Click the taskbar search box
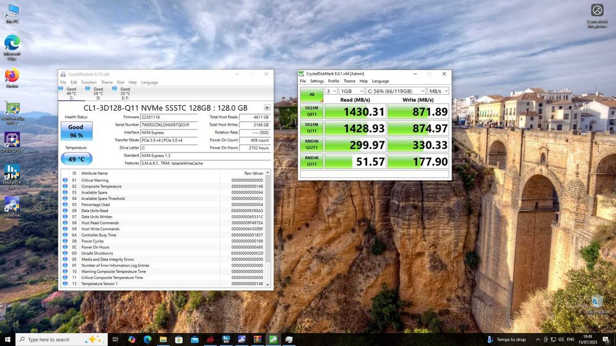Image resolution: width=616 pixels, height=346 pixels. coord(62,339)
